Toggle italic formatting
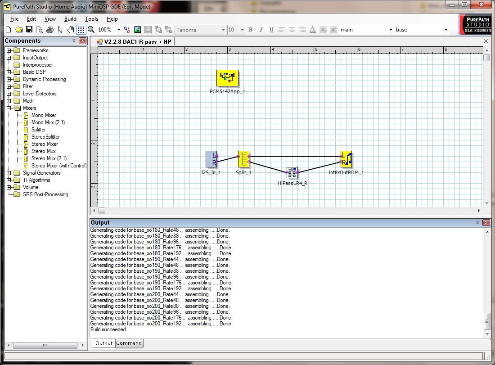Image resolution: width=495 pixels, height=365 pixels. (x=261, y=30)
